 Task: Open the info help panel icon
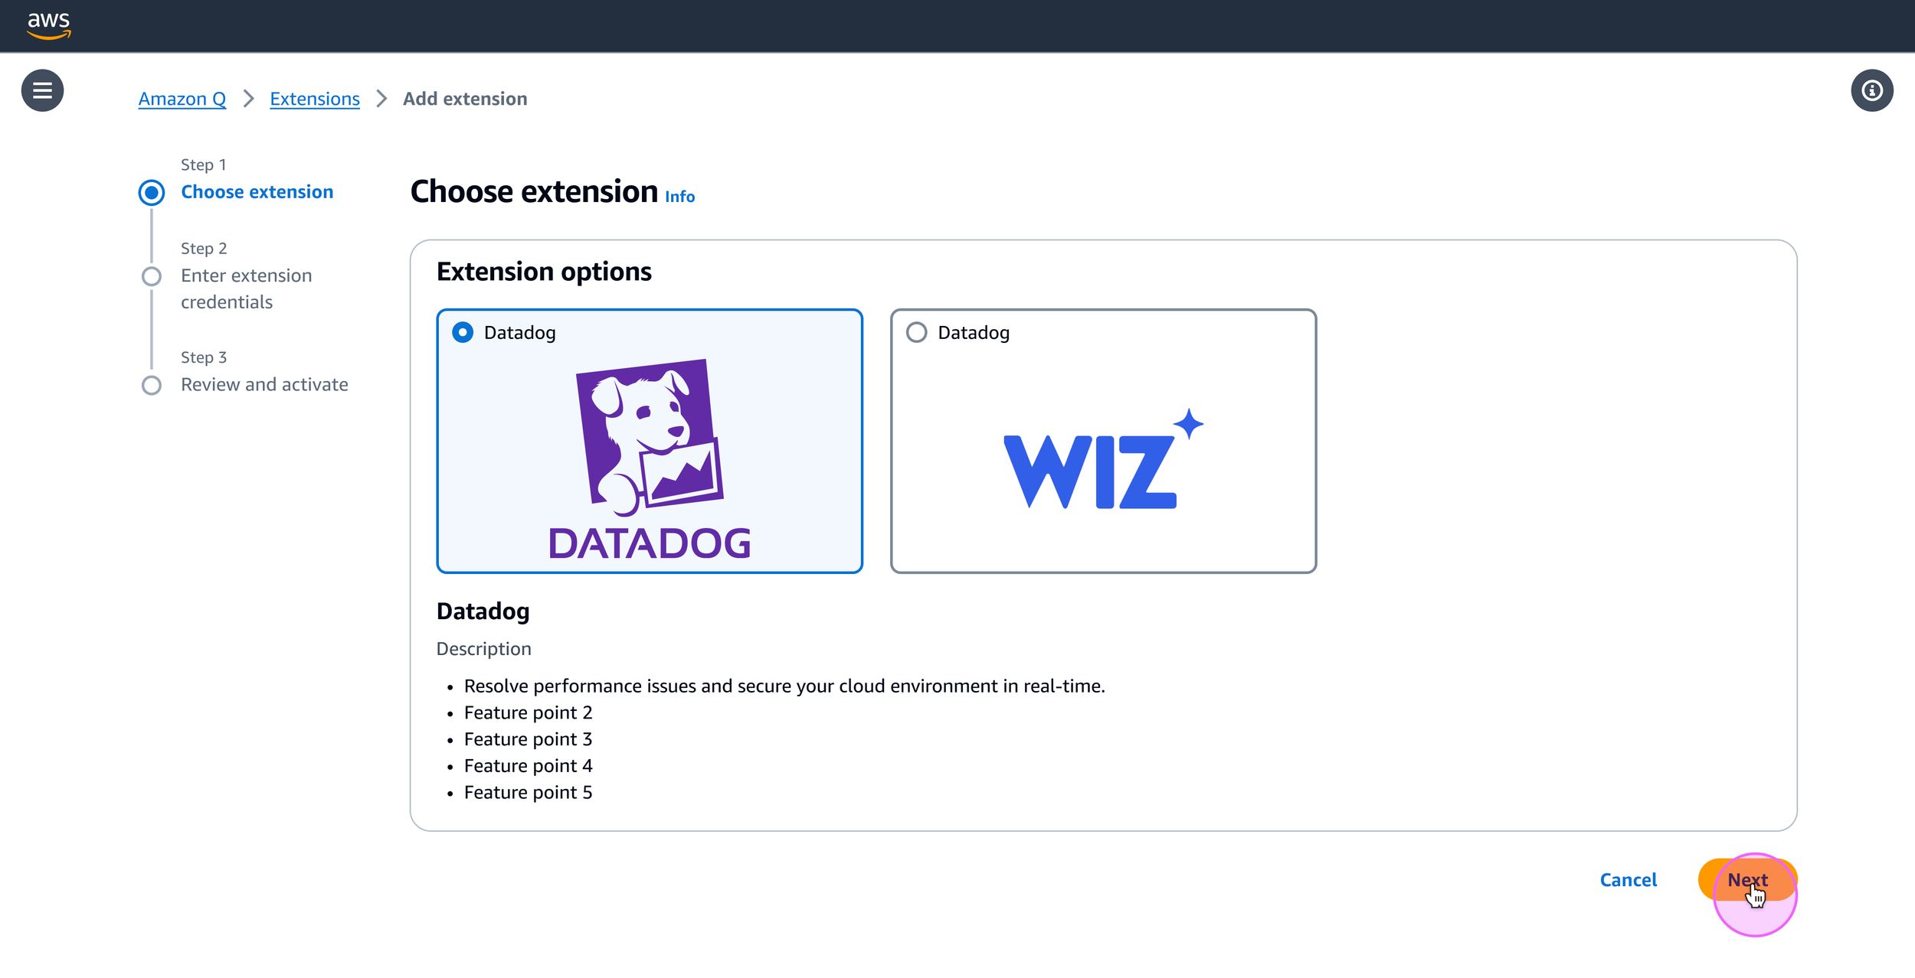tap(1871, 90)
